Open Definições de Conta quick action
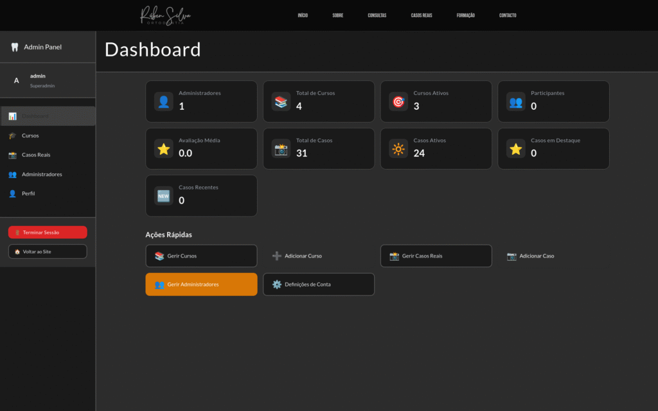658x411 pixels. click(318, 284)
